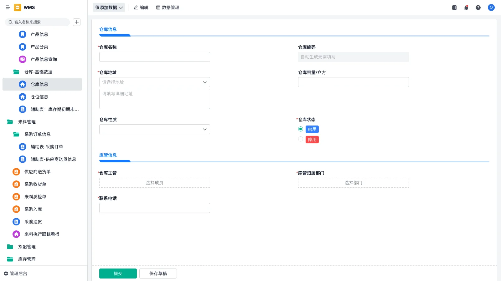Click 编辑 in the top toolbar
The height and width of the screenshot is (281, 501).
point(141,7)
